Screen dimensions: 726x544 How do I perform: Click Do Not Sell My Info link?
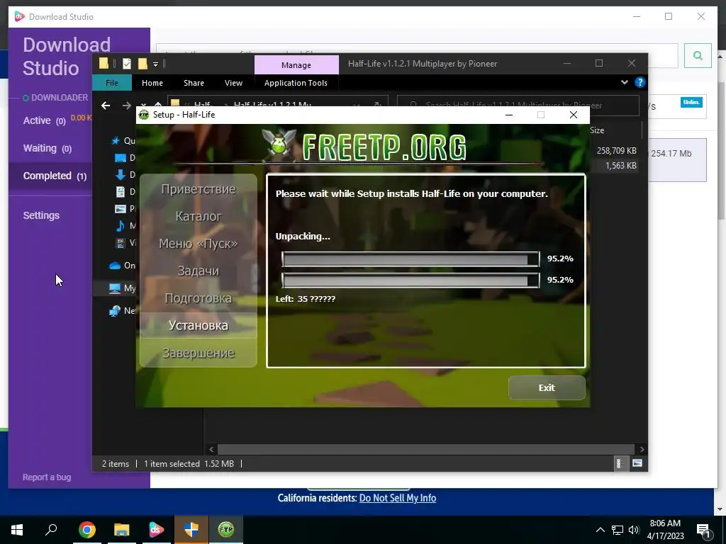(398, 498)
